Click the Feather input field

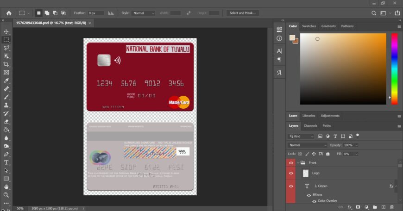(96, 13)
